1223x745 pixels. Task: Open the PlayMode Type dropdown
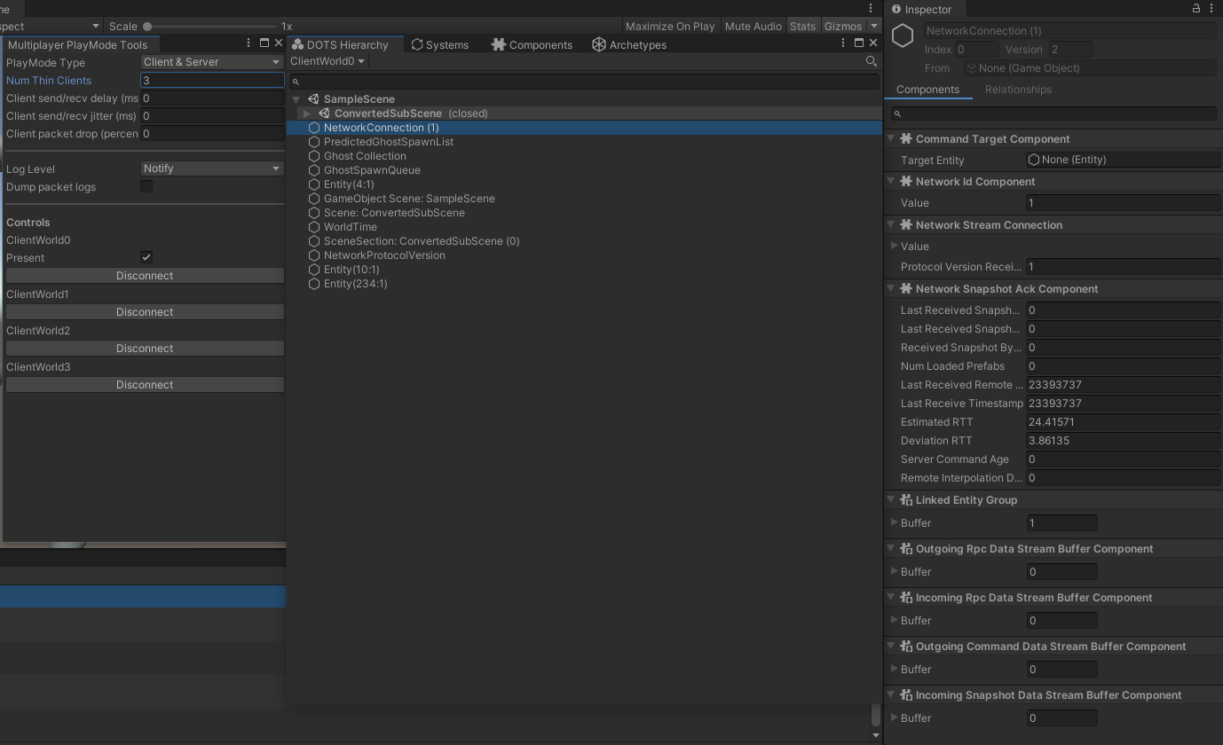212,62
